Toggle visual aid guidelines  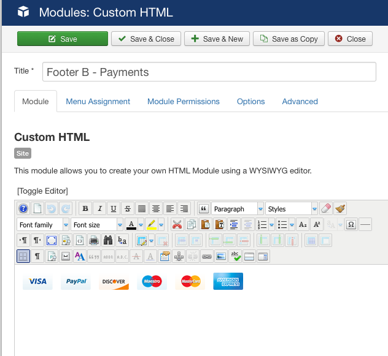coord(23,256)
